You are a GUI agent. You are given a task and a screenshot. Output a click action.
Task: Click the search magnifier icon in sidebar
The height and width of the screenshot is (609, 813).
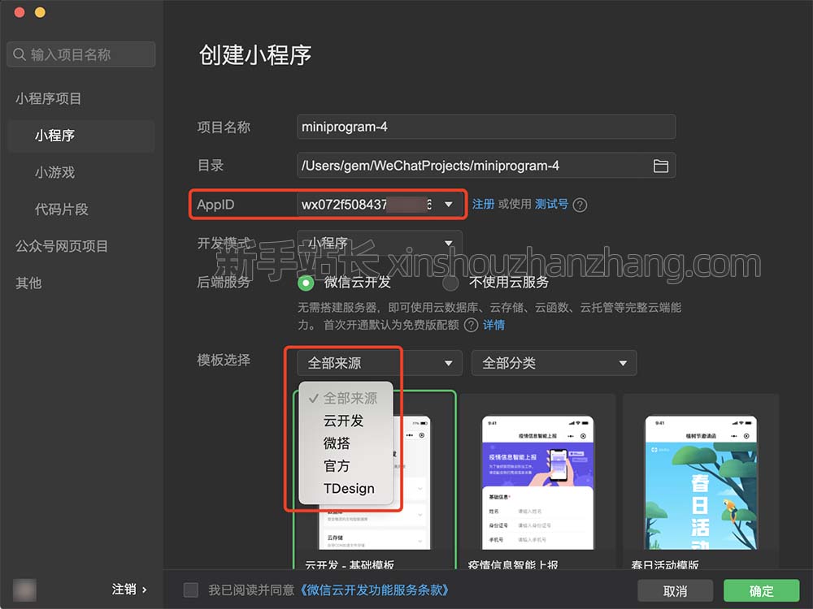coord(20,54)
